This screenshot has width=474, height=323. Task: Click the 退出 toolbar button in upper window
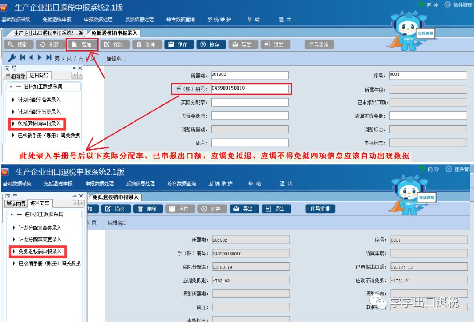pyautogui.click(x=275, y=44)
